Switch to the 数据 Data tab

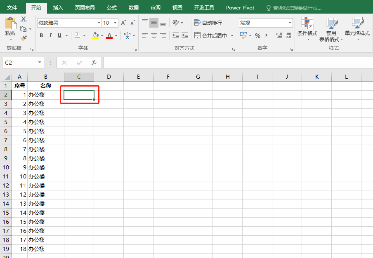(x=134, y=7)
